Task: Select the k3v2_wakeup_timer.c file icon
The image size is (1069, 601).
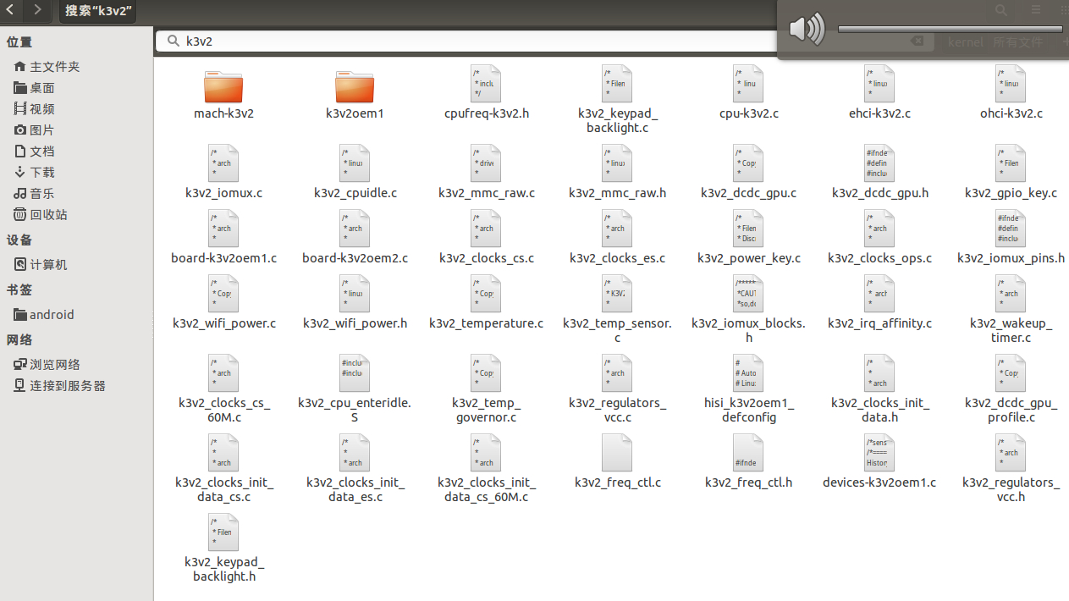Action: pos(1011,294)
